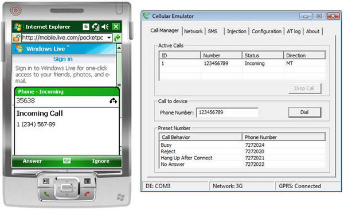
Task: Maximize the Cellular Emulator window
Action: (x=319, y=16)
